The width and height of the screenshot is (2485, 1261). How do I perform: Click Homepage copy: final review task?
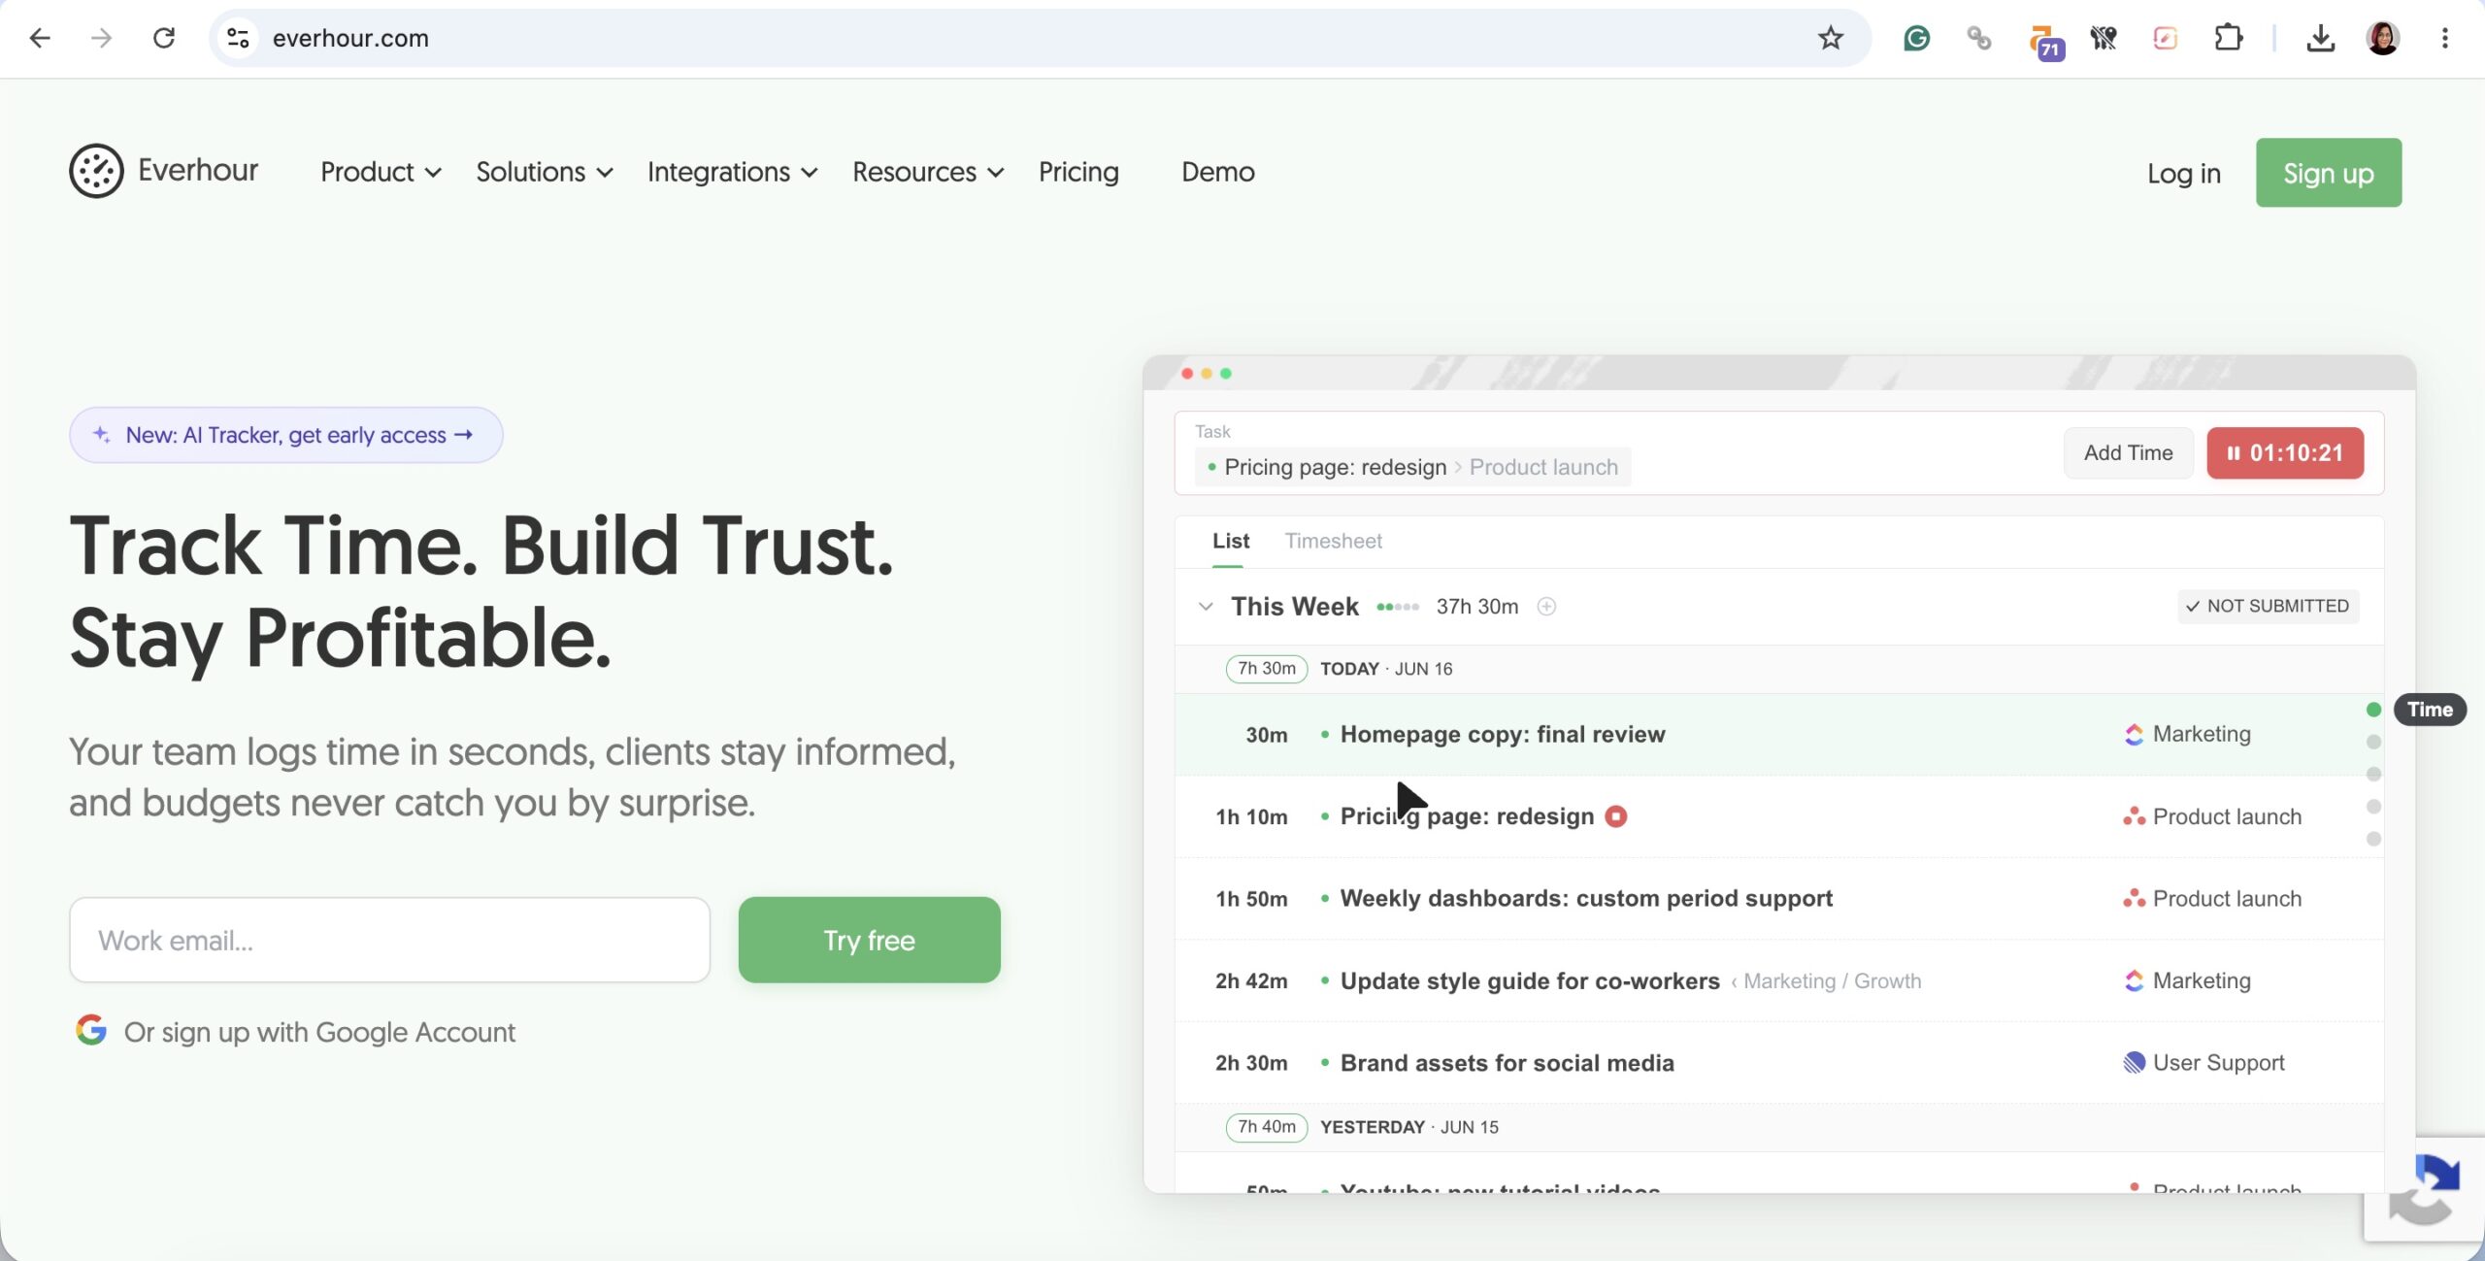pyautogui.click(x=1502, y=735)
